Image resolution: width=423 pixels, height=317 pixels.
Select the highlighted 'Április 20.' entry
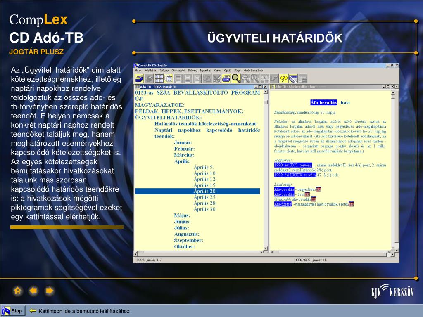[197, 191]
